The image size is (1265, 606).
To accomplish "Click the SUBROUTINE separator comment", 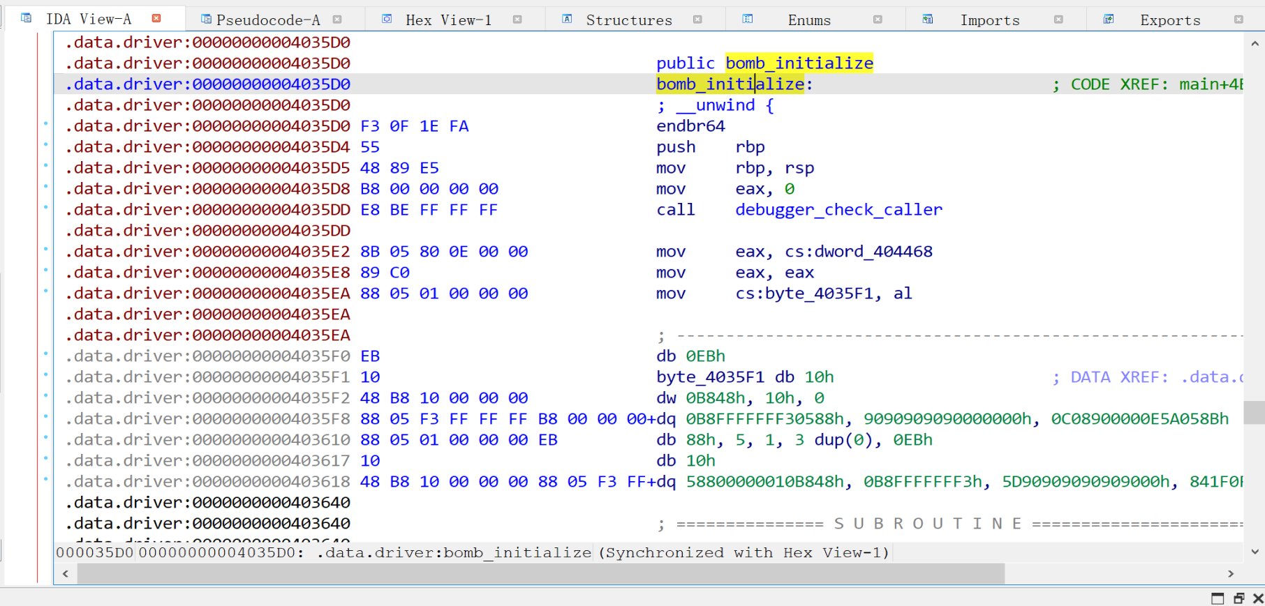I will (x=949, y=524).
